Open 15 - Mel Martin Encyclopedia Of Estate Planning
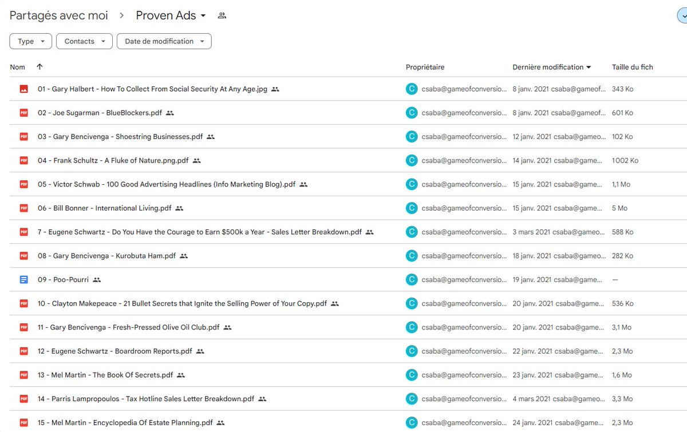The height and width of the screenshot is (432, 687). pyautogui.click(x=125, y=423)
